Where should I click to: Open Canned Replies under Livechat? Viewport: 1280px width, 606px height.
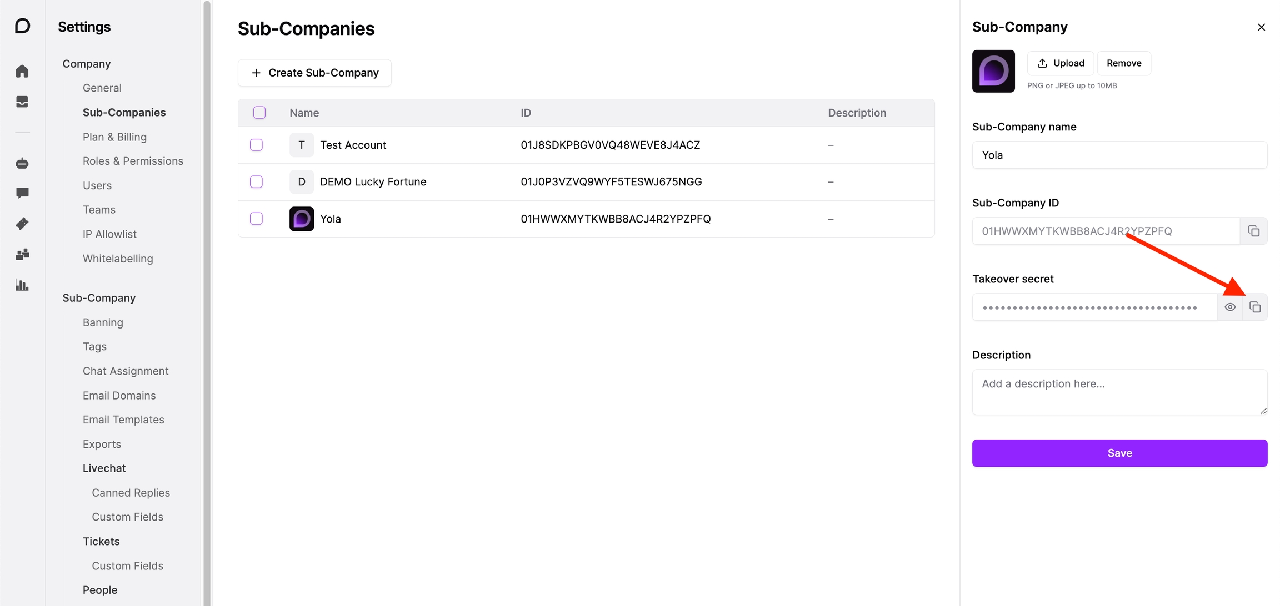(x=131, y=493)
